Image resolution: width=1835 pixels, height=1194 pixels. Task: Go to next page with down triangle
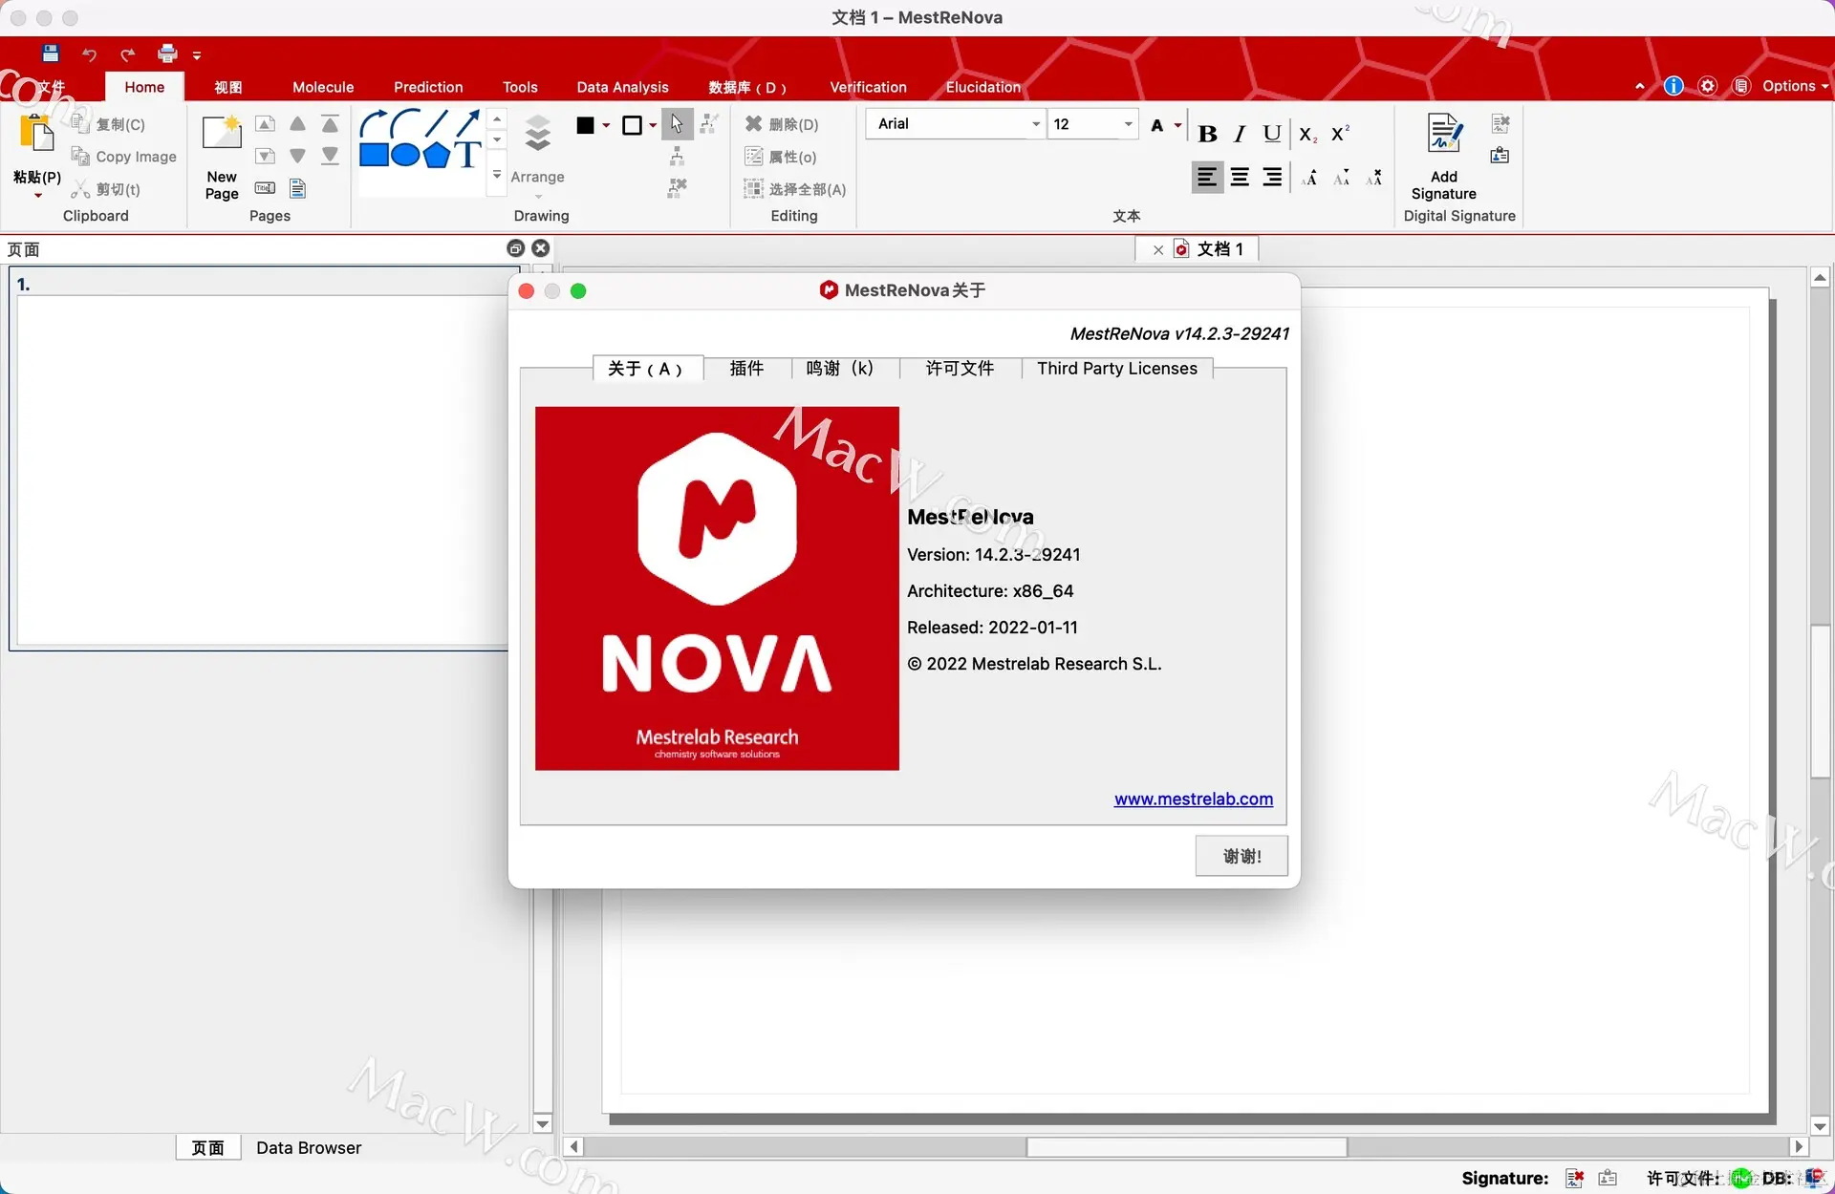pyautogui.click(x=297, y=156)
